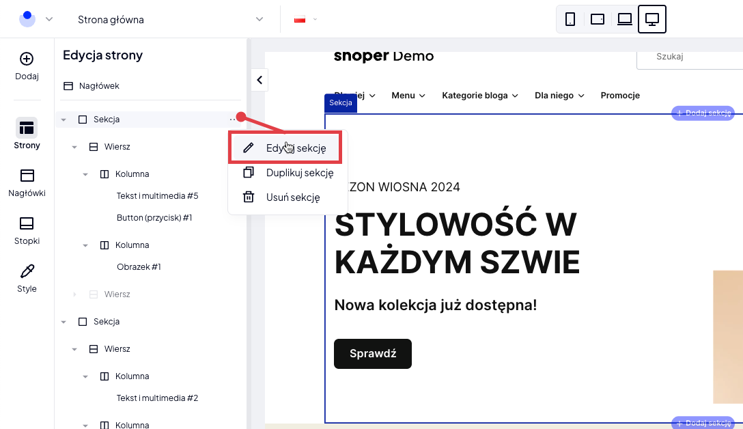Screen dimensions: 743x429
Task: Click the Sprawdź button in preview
Action: click(x=373, y=354)
